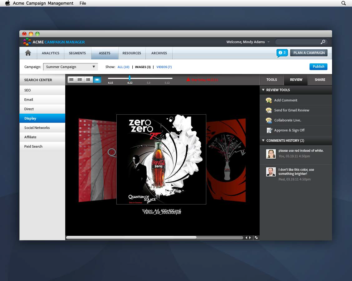Select the left red ad thumbnail
The image size is (352, 281).
pyautogui.click(x=97, y=160)
